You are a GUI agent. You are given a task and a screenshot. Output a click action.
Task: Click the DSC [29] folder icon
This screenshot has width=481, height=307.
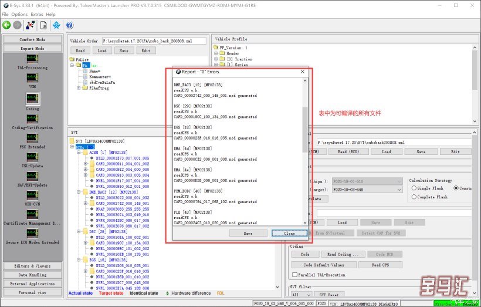tap(86, 231)
